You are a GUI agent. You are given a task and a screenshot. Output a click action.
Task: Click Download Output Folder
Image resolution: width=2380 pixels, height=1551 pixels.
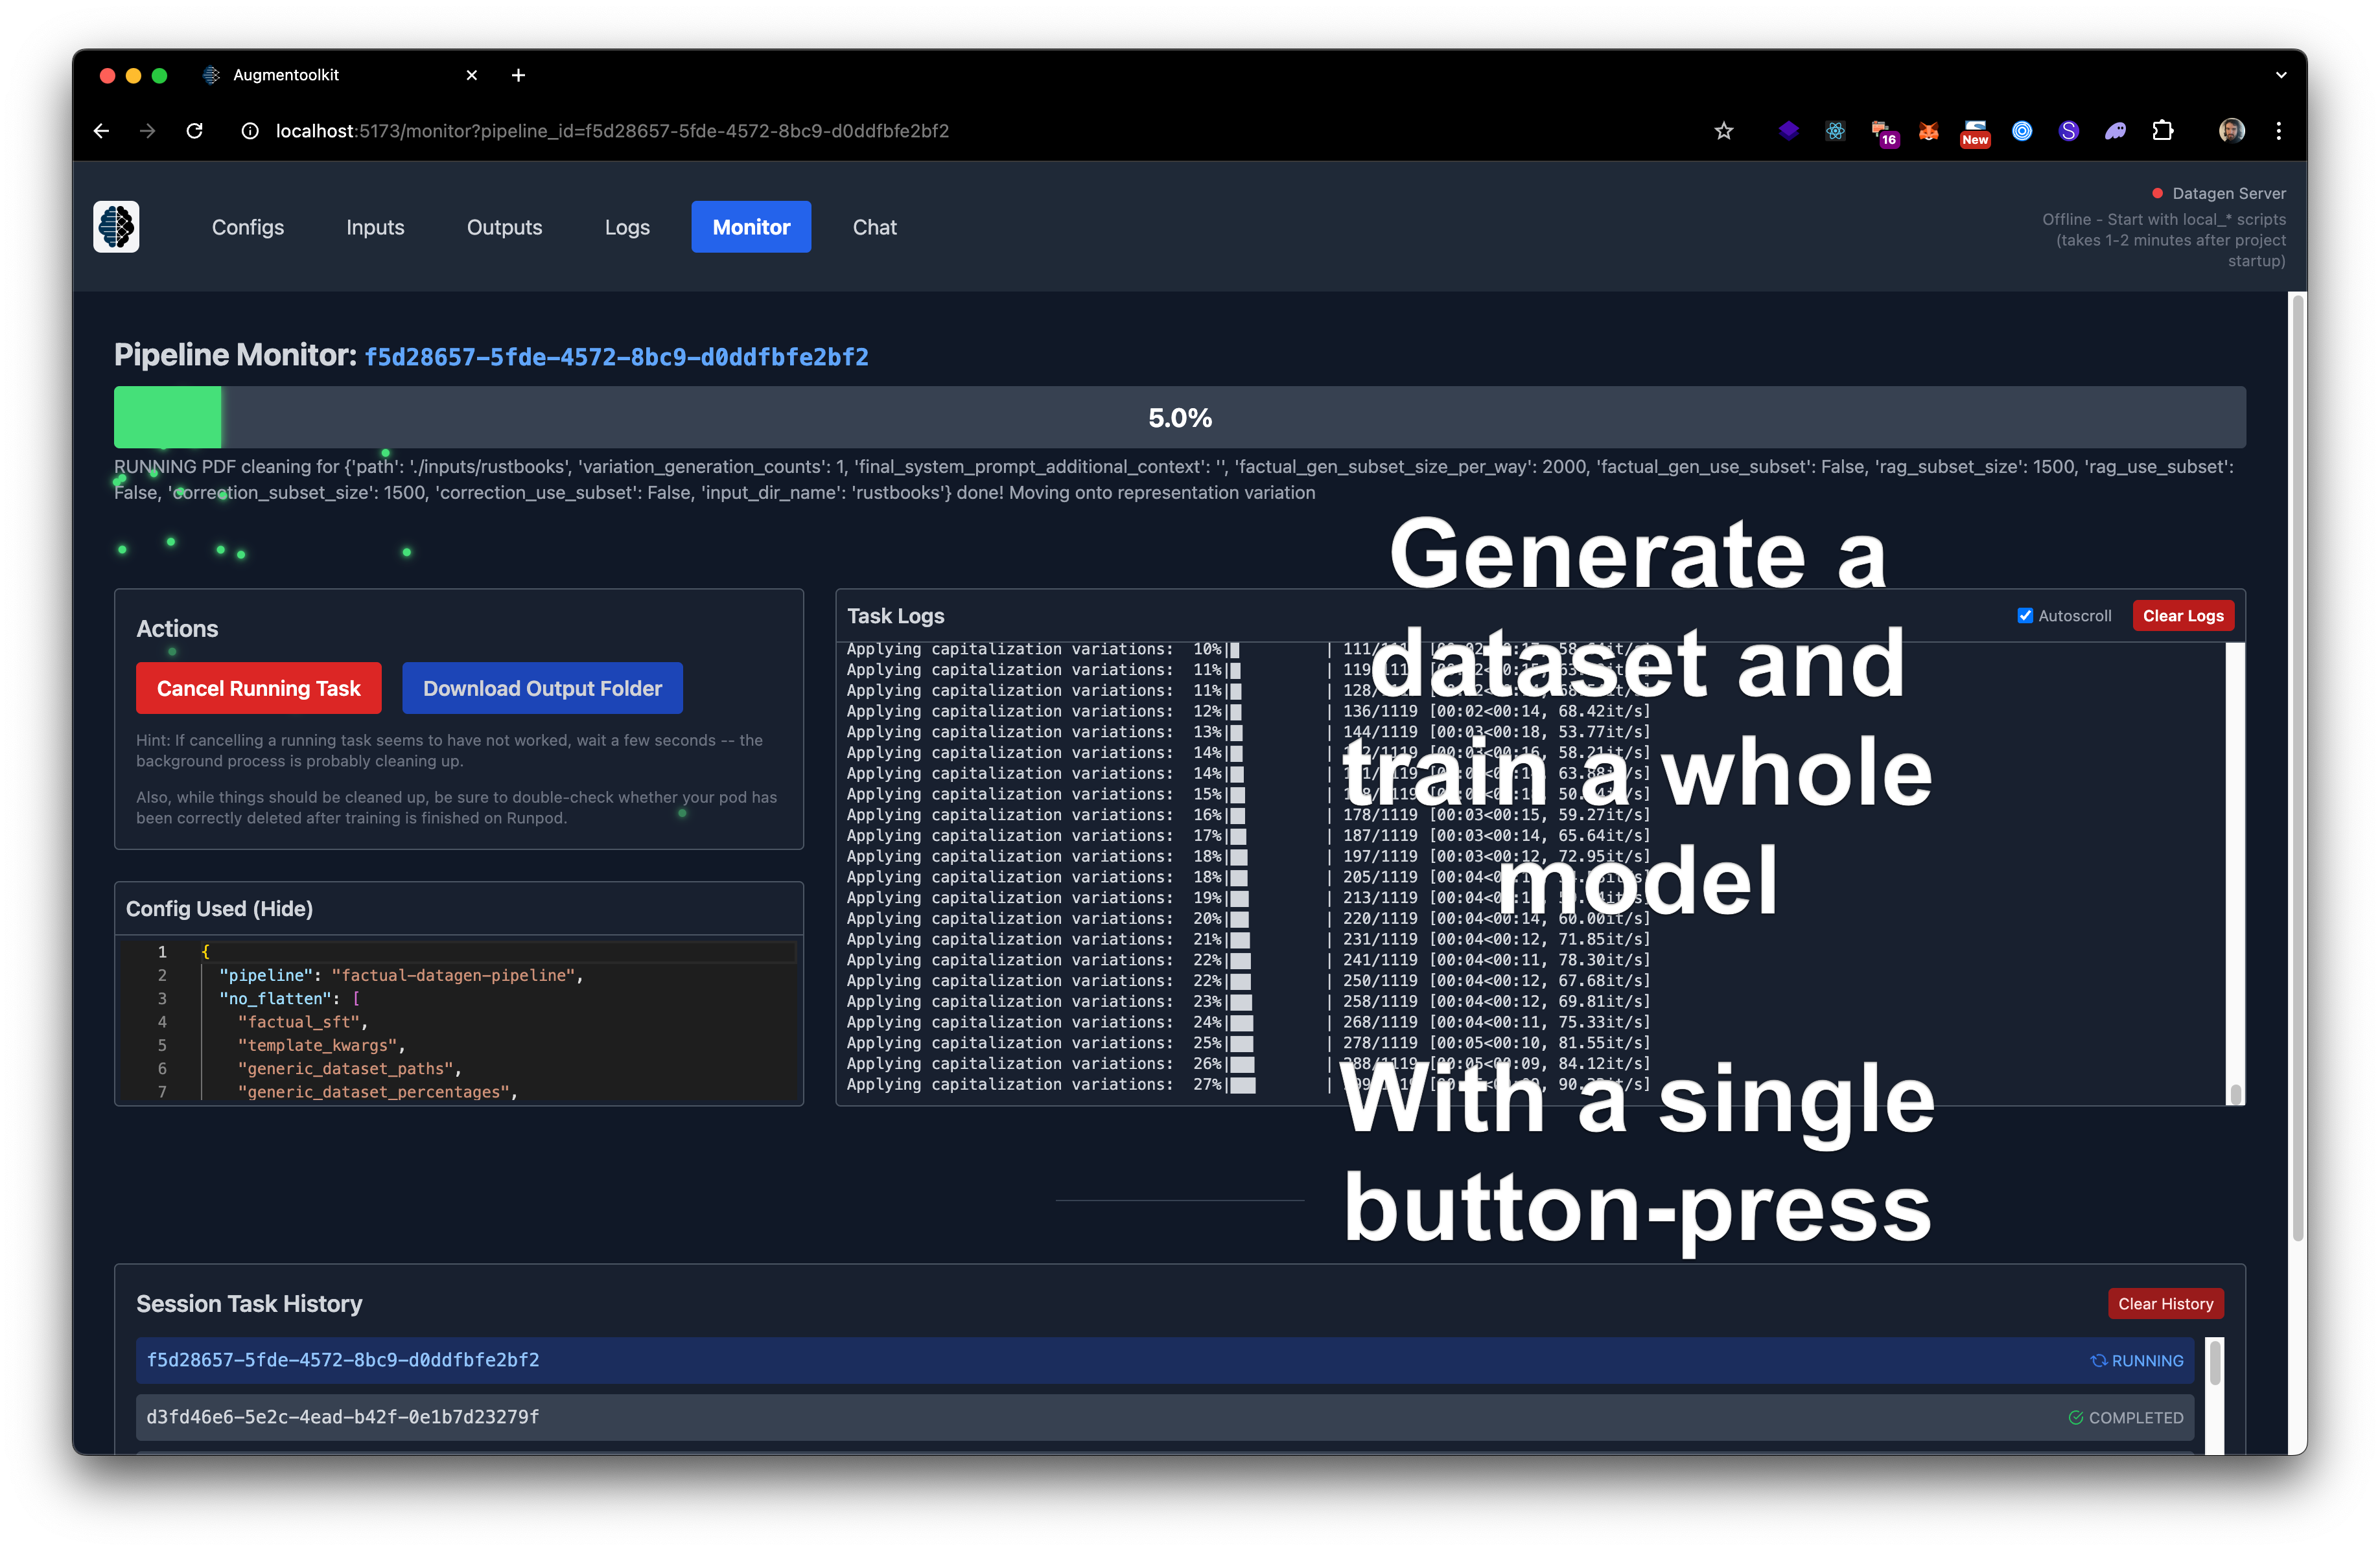pyautogui.click(x=542, y=687)
